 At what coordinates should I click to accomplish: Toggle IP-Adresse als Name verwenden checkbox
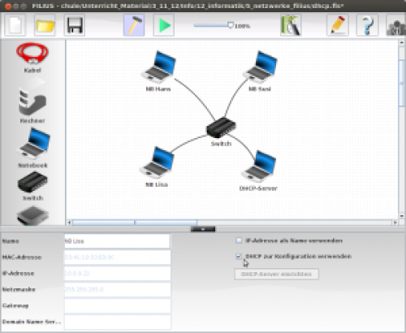coord(239,240)
